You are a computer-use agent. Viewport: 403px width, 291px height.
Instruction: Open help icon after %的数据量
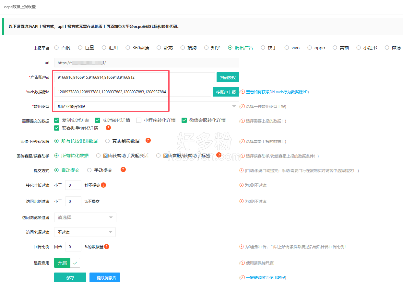pos(107,247)
